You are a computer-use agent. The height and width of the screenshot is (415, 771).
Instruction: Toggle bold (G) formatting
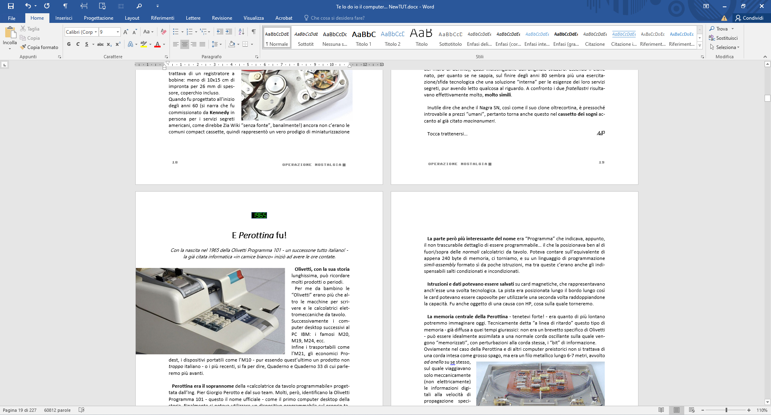click(69, 44)
